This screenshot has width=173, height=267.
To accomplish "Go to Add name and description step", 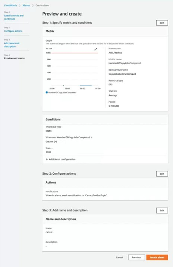I will click(12, 45).
